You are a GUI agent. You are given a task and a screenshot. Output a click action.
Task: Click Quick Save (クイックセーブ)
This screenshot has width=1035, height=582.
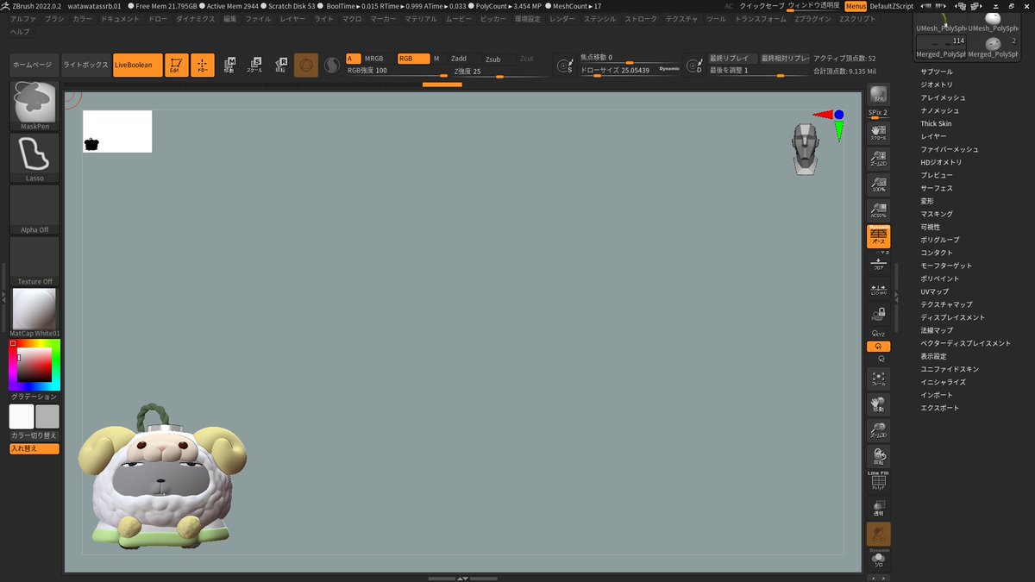click(x=762, y=6)
